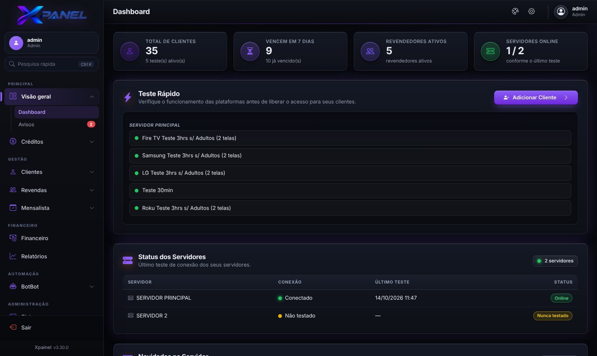Click the BotBot robot icon in sidebar

point(13,286)
